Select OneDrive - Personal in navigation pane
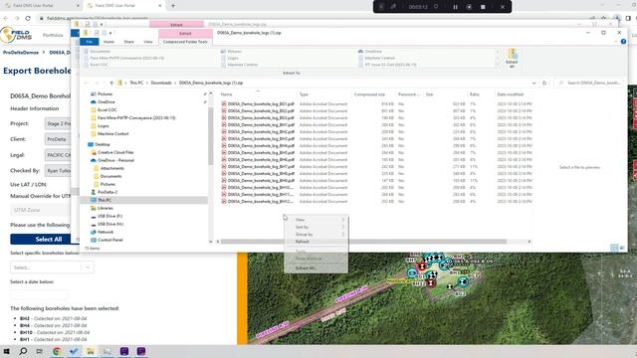This screenshot has width=637, height=358. tap(115, 160)
